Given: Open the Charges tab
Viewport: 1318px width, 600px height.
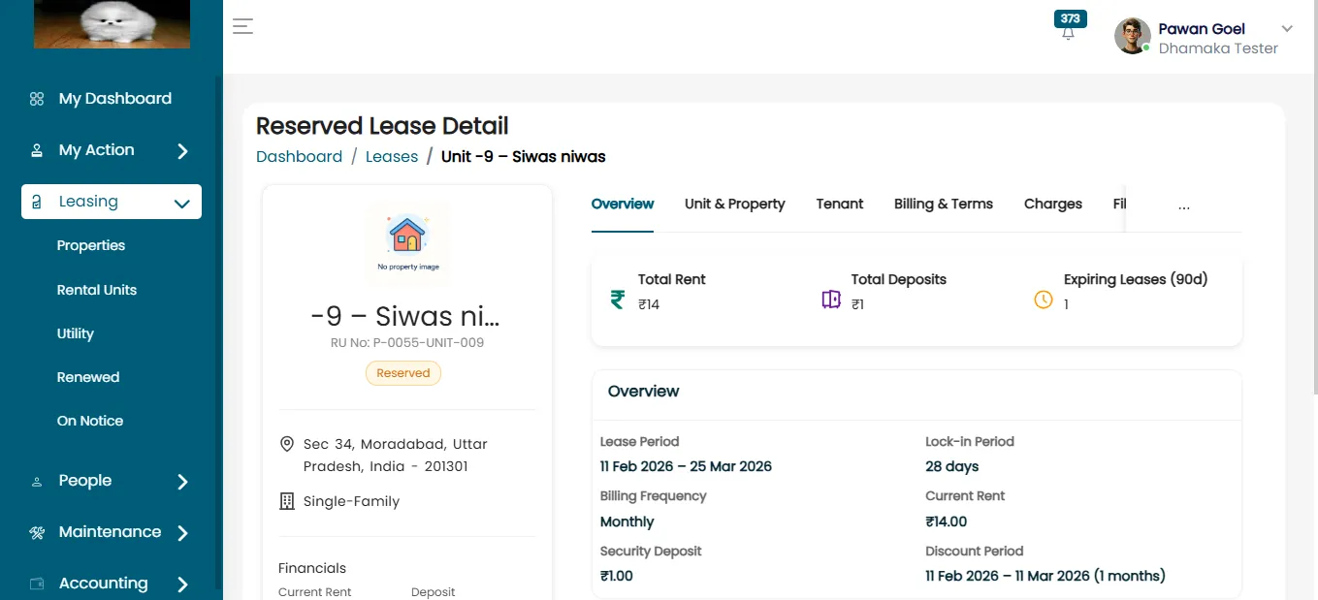Looking at the screenshot, I should [1053, 204].
